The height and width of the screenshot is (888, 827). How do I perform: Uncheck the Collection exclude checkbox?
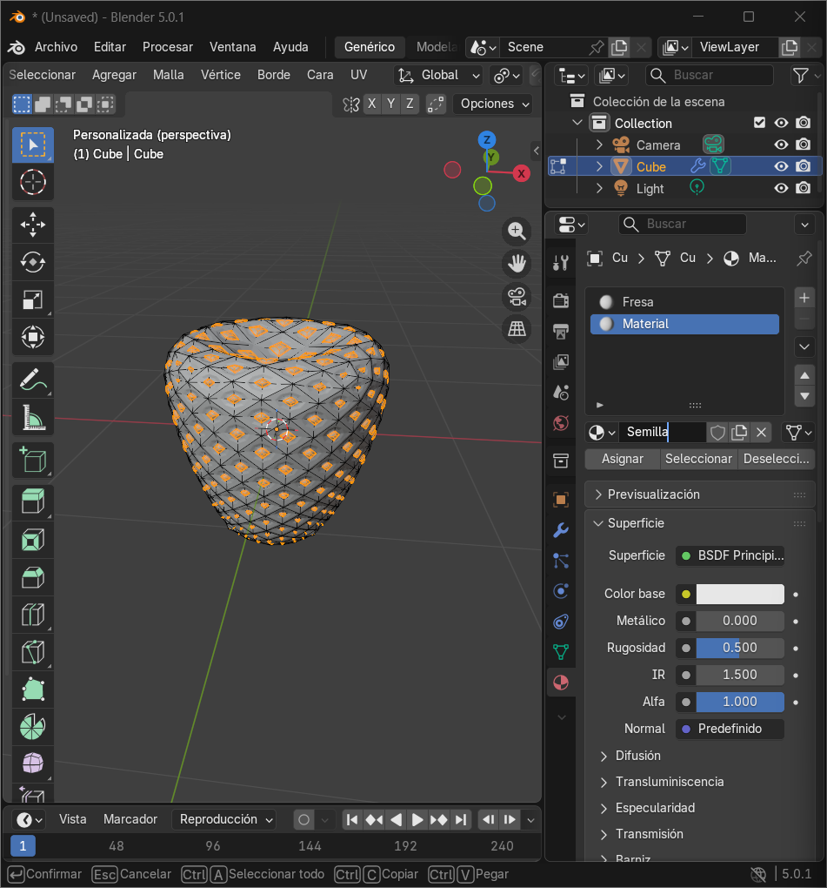click(x=759, y=123)
